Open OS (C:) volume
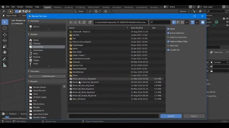Image resolution: width=229 pixels, height=128 pixels. [x=47, y=27]
